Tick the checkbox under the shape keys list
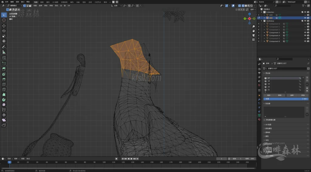 [265, 120]
